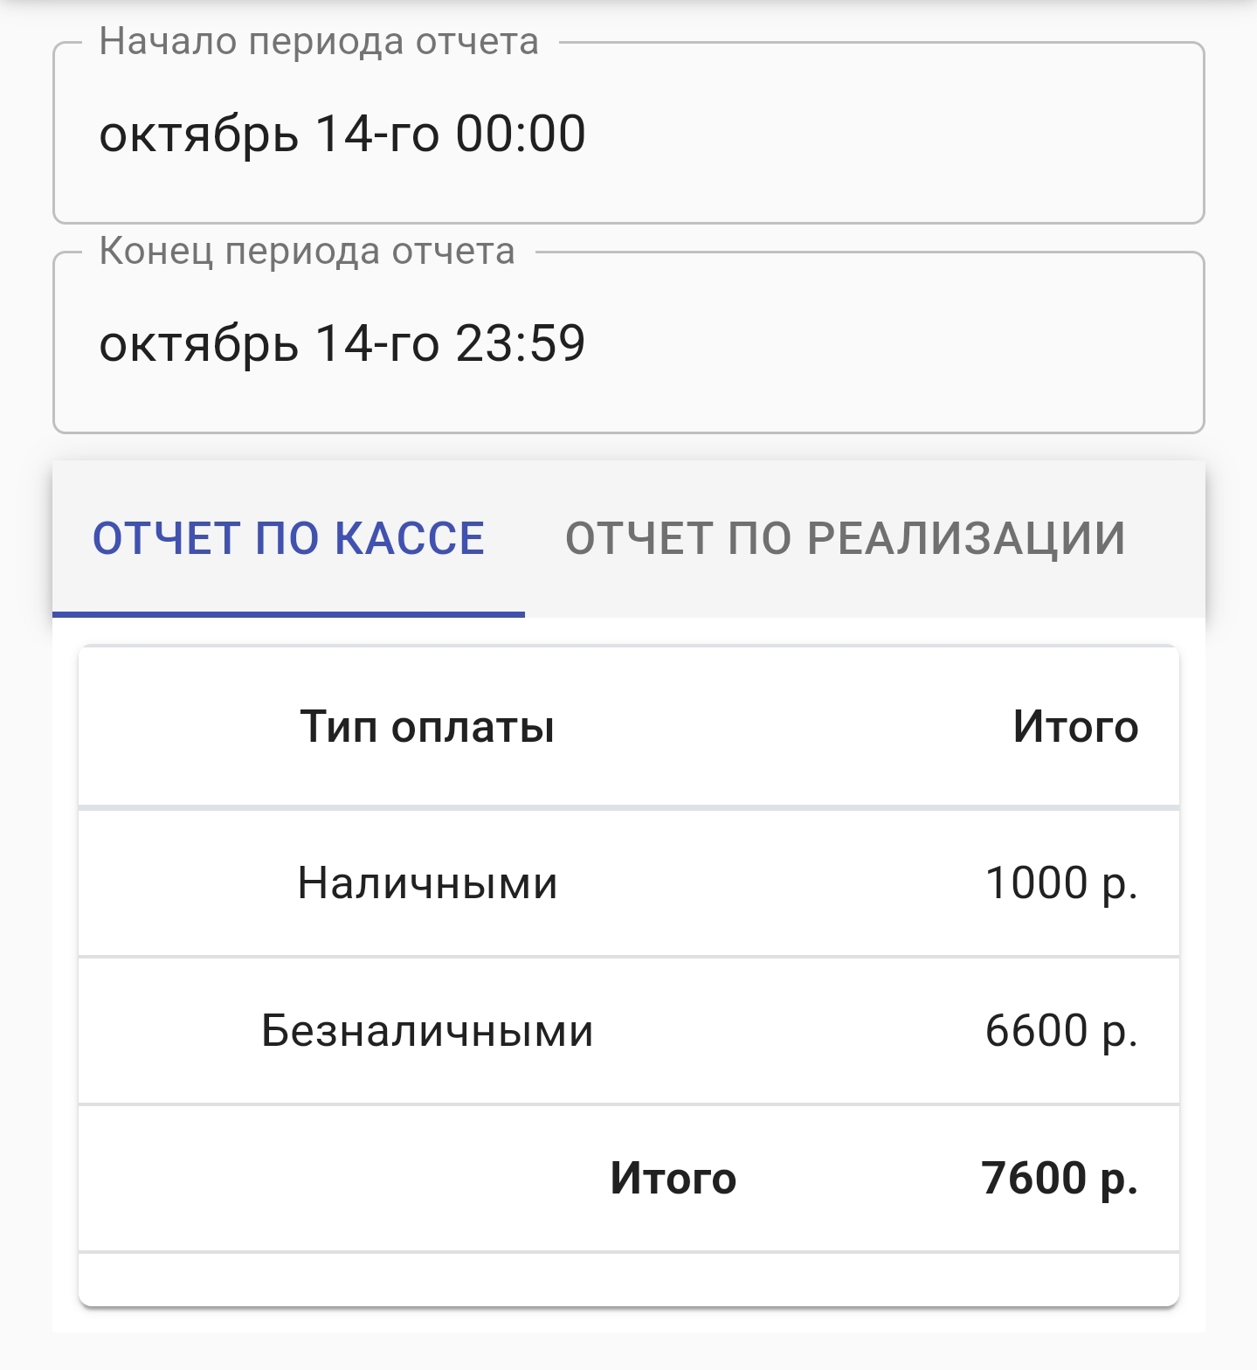The height and width of the screenshot is (1370, 1257).
Task: Click the 'октябрь 14-го' date in the start period field
Action: [268, 135]
